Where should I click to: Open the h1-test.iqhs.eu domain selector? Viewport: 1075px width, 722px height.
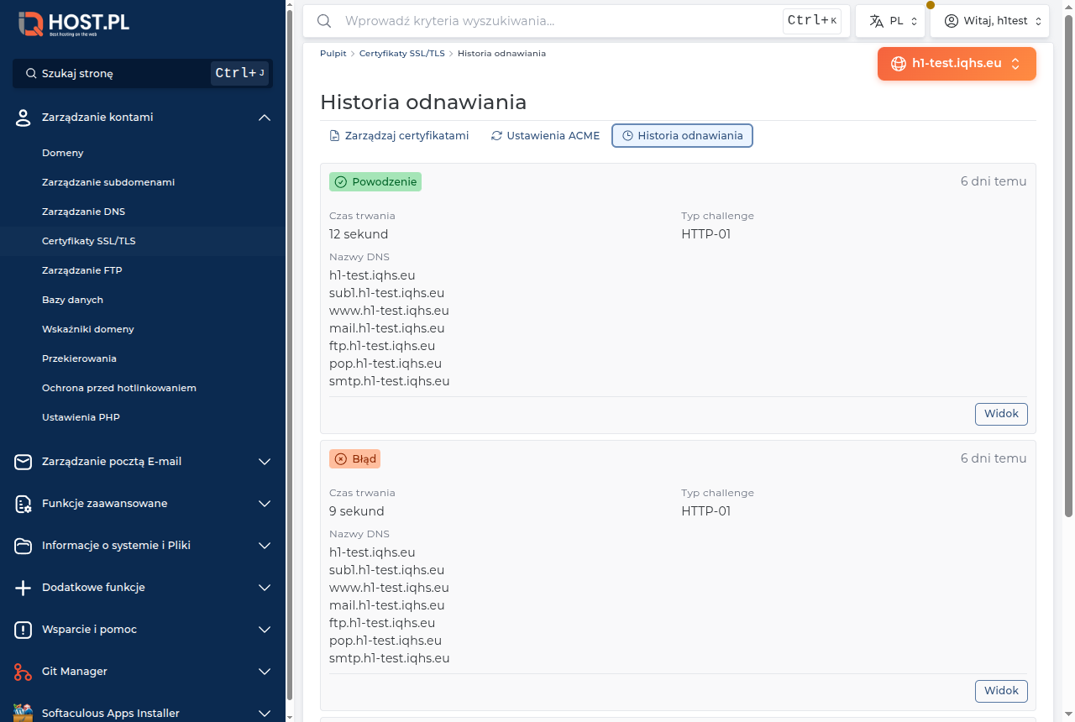[957, 63]
